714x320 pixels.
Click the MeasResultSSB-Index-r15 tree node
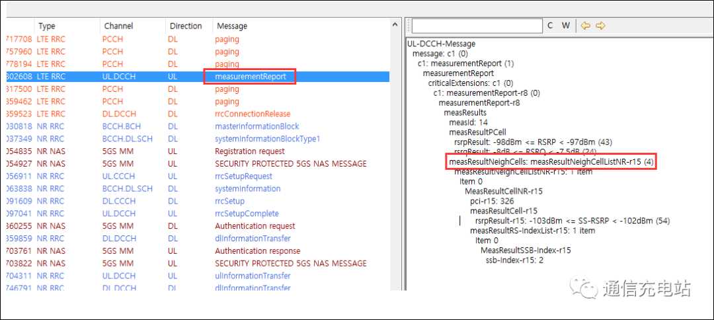click(x=526, y=250)
